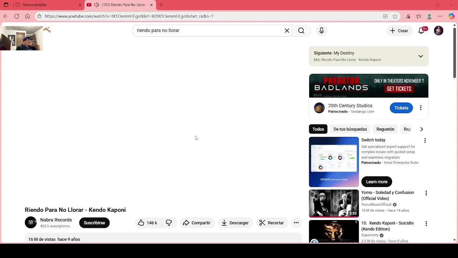Click 16 M de vistas description text
This screenshot has height=258, width=458.
[x=54, y=239]
